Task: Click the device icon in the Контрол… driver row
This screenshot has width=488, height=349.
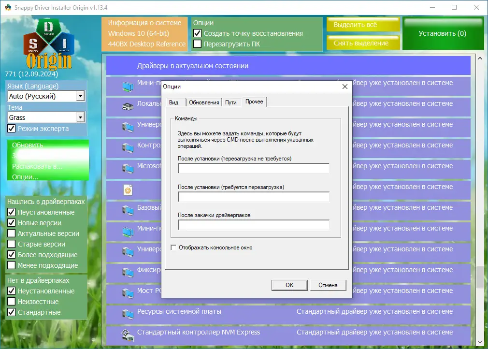Action: tap(128, 148)
